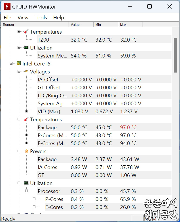
Task: Click the Powers flame icon
Action: click(26, 151)
